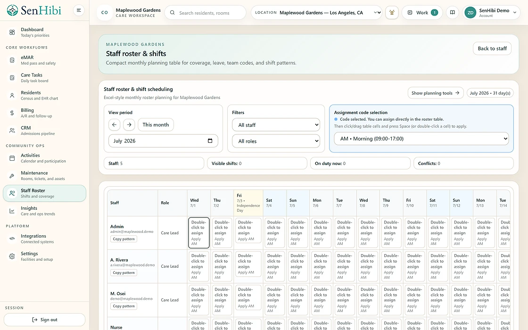Image resolution: width=528 pixels, height=330 pixels.
Task: Click the alert siren icon button
Action: pyautogui.click(x=392, y=12)
